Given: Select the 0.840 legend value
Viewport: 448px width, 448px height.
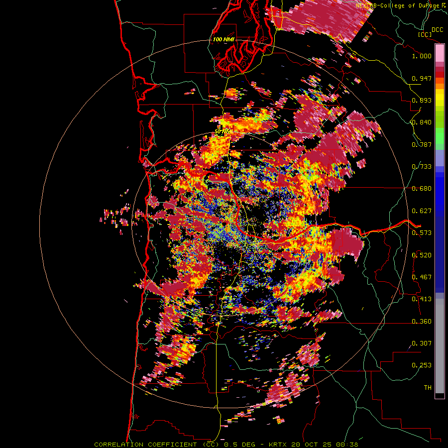Looking at the screenshot, I should 422,122.
